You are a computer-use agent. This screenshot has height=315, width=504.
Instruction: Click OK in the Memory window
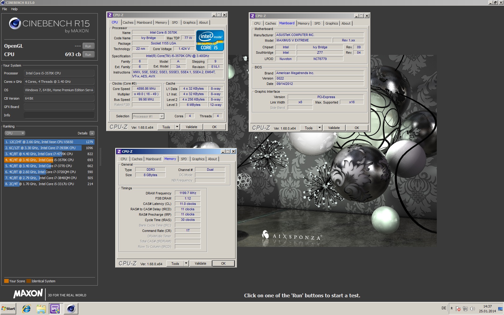[223, 263]
